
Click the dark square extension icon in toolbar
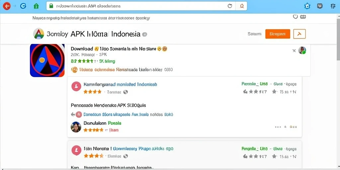click(320, 6)
